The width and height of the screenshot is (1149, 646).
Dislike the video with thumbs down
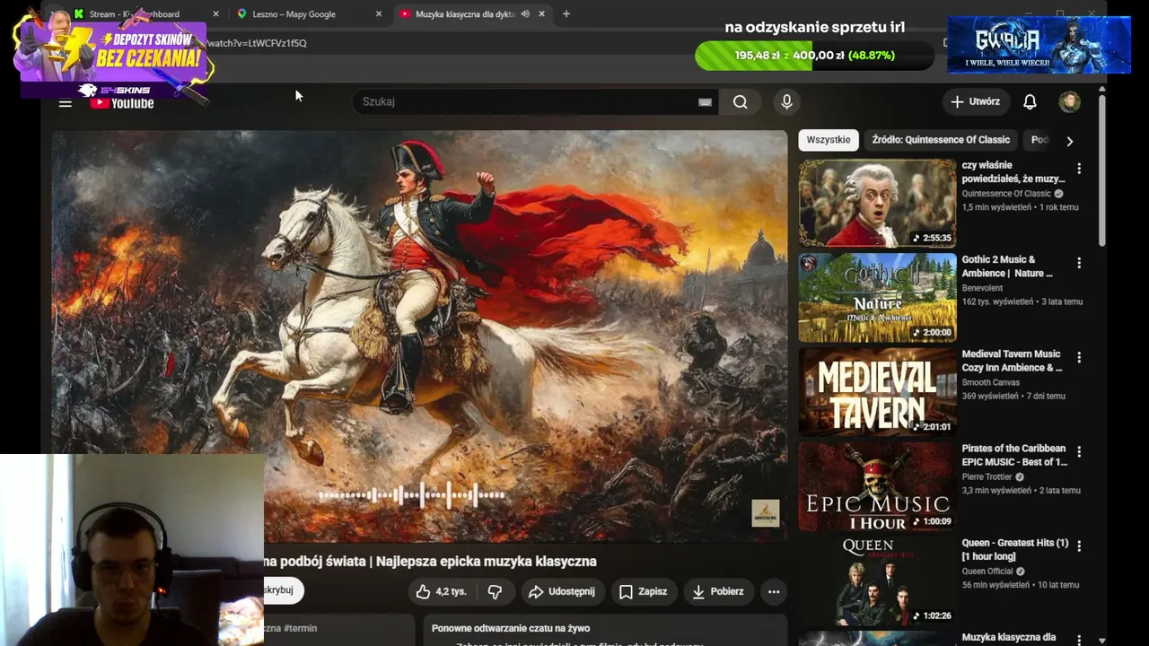(x=495, y=591)
